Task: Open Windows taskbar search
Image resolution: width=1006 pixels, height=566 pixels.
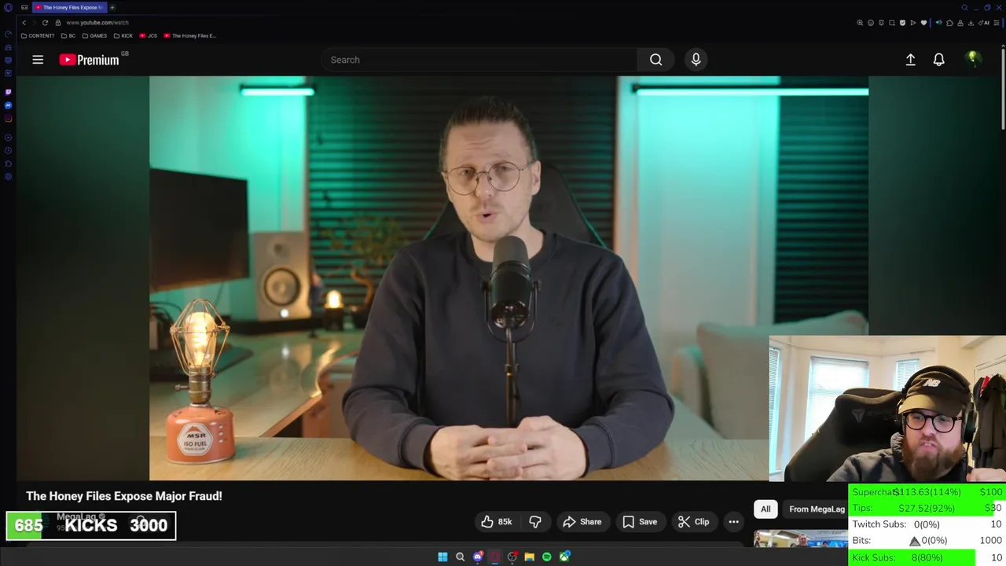Action: coord(460,557)
